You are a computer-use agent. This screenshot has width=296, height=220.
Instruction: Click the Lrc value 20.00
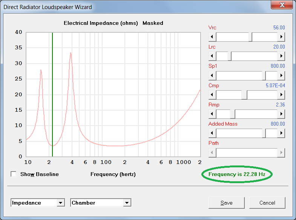click(x=279, y=47)
